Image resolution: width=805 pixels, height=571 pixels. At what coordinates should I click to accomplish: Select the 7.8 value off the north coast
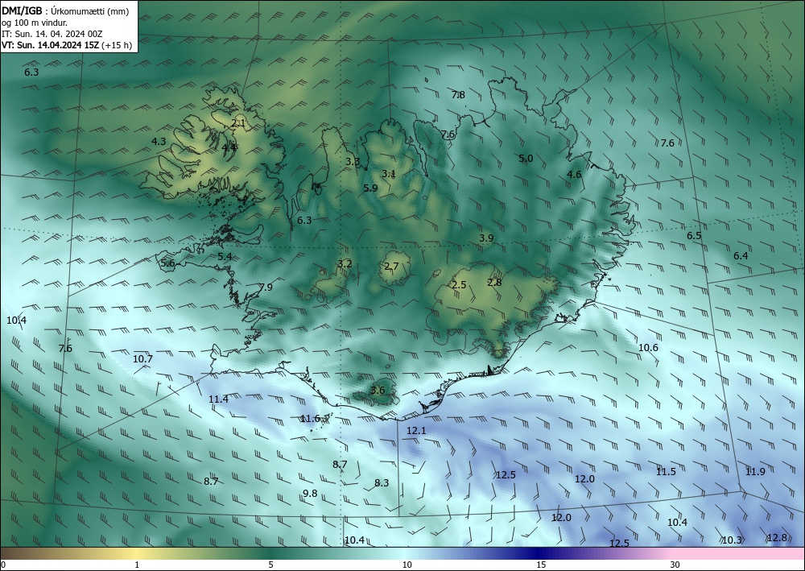458,94
